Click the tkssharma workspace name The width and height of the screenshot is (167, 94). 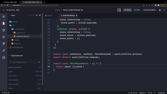click(10, 10)
